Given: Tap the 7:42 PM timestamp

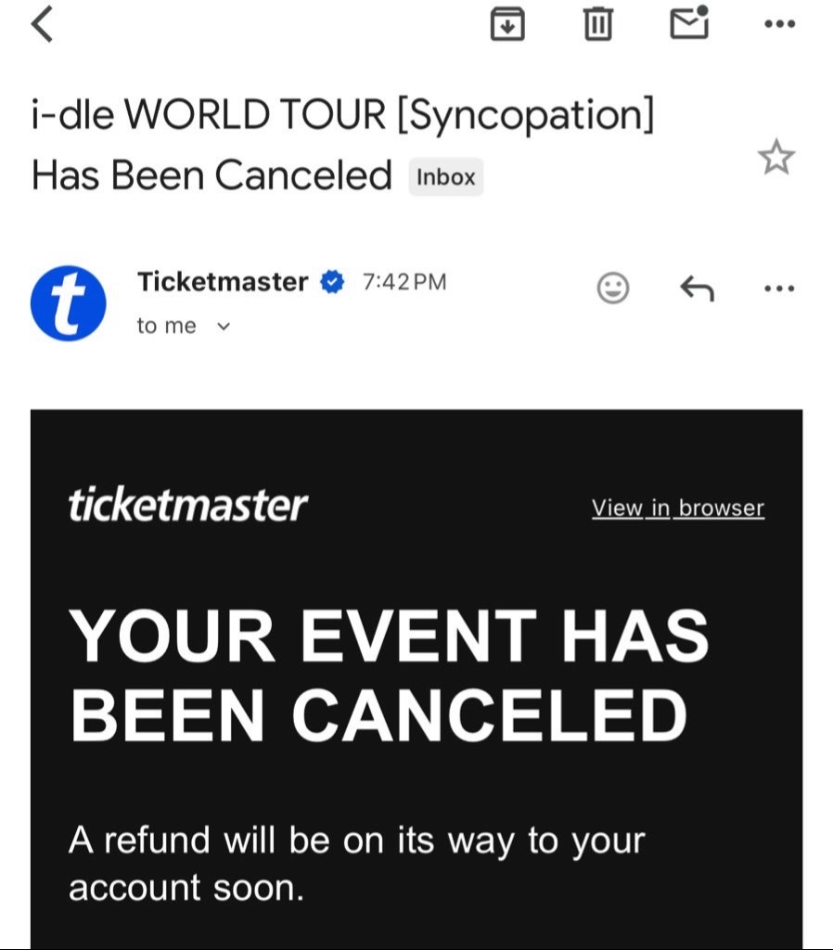Looking at the screenshot, I should point(404,282).
